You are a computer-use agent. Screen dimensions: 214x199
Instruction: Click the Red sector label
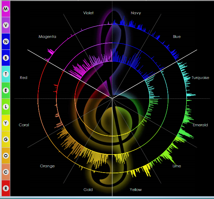[x=24, y=78]
